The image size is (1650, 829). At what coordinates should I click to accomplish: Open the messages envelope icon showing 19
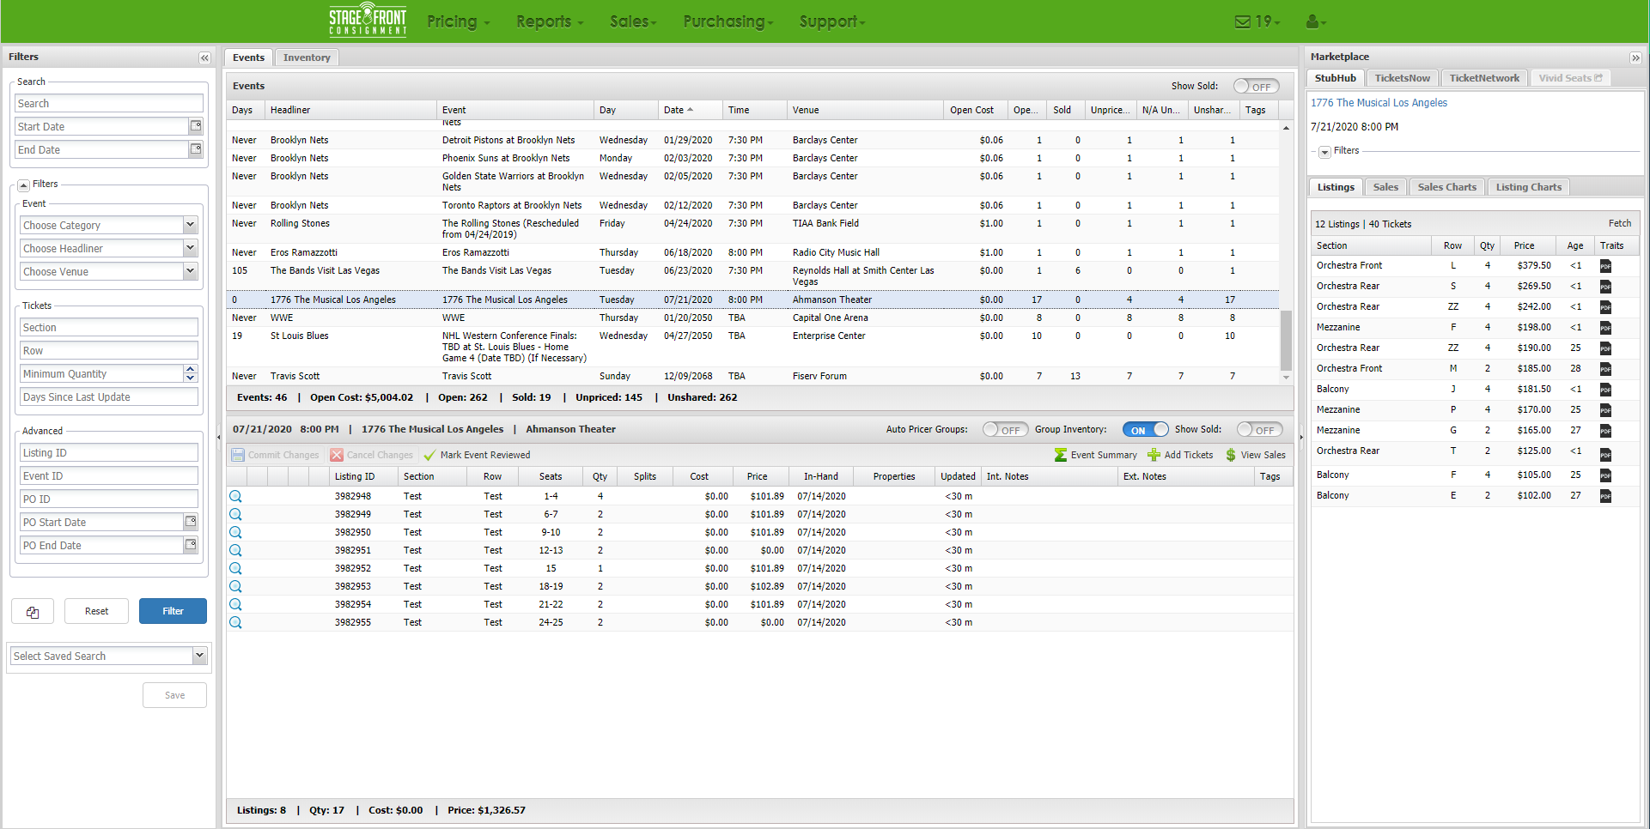(x=1257, y=21)
